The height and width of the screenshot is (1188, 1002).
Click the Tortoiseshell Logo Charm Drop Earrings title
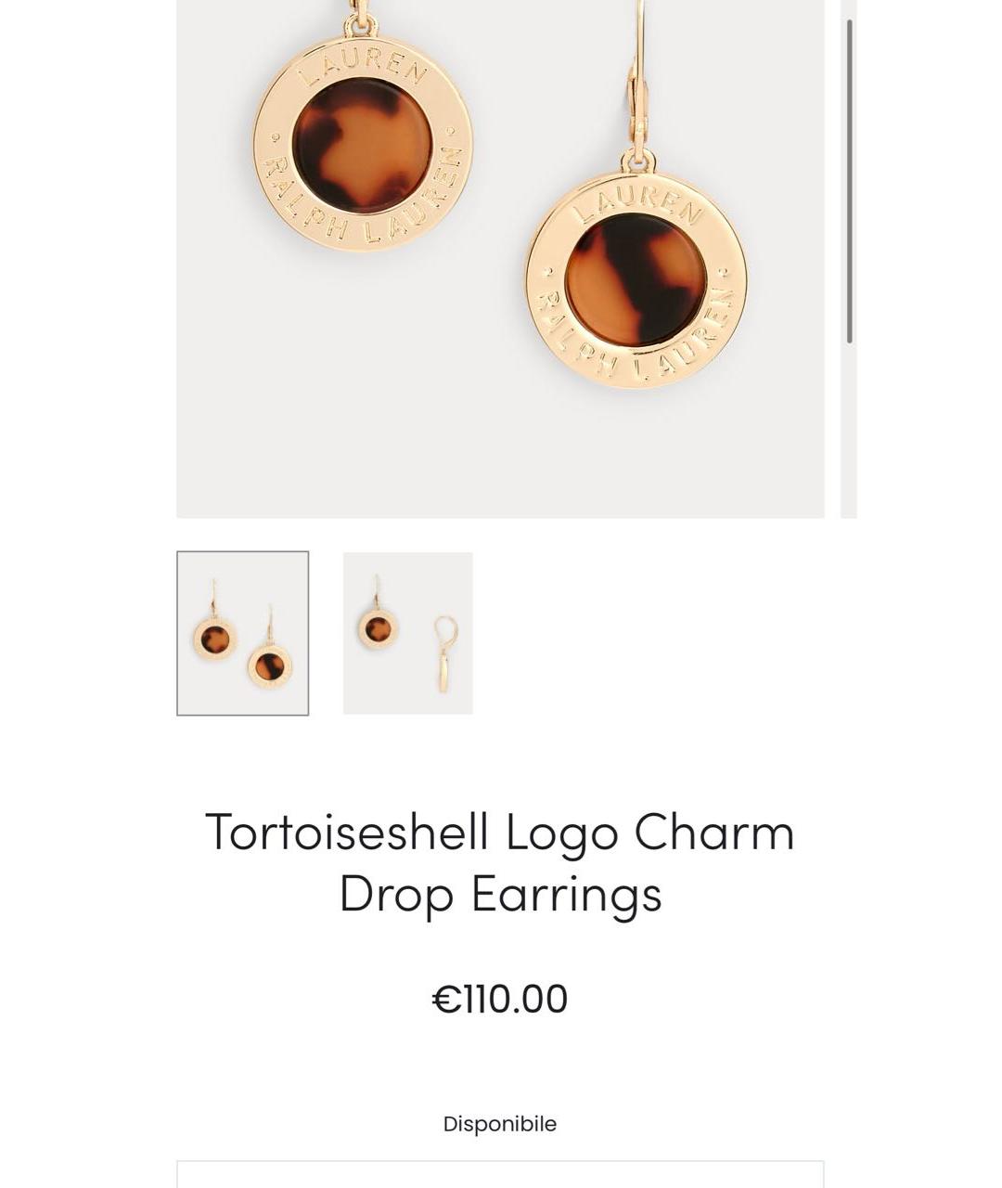pos(500,861)
